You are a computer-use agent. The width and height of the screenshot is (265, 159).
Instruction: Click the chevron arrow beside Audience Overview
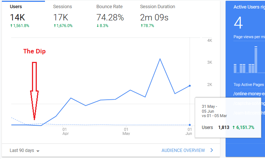(212, 150)
